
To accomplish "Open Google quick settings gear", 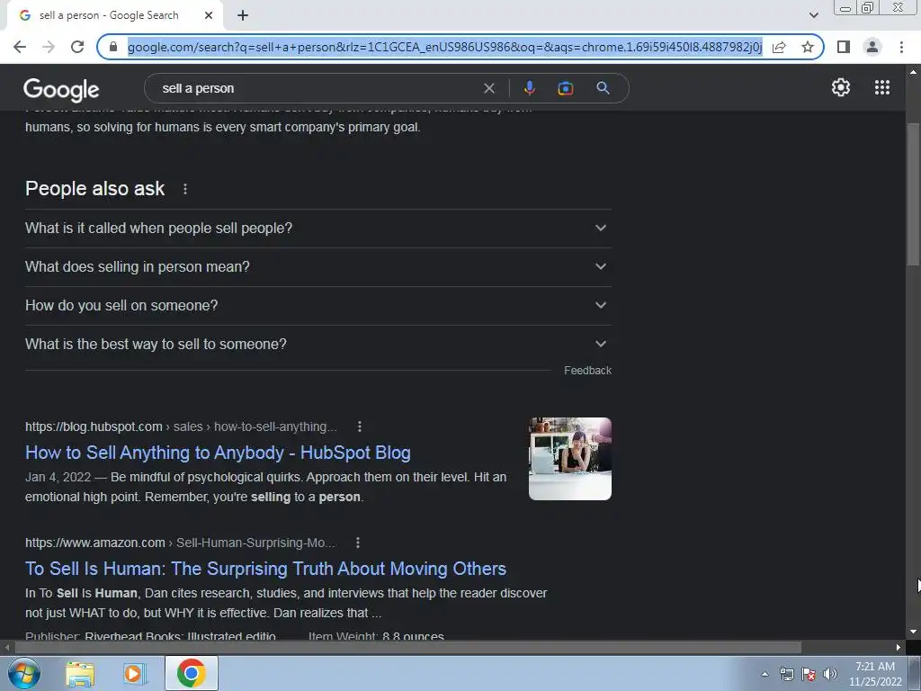I will coord(841,87).
